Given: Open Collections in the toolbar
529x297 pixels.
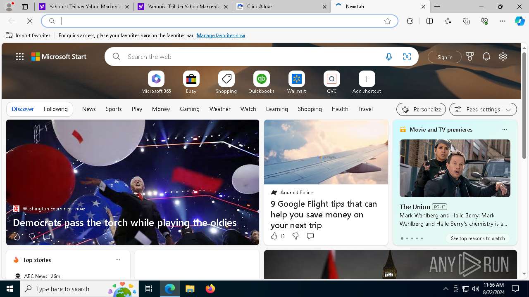Looking at the screenshot, I should pyautogui.click(x=466, y=21).
